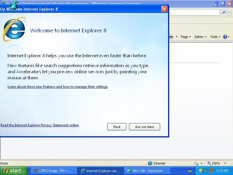233x175 pixels.
Task: Open the search provider dropdown arrow
Action: click(x=229, y=12)
